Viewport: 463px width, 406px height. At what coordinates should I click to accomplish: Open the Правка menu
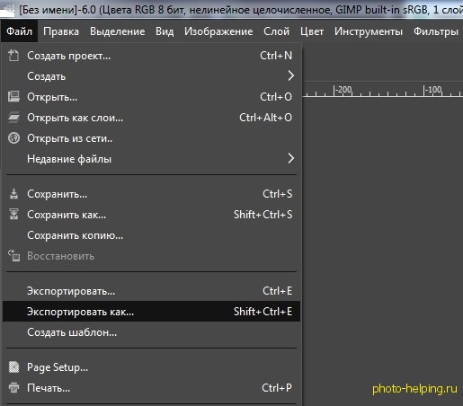pos(61,31)
